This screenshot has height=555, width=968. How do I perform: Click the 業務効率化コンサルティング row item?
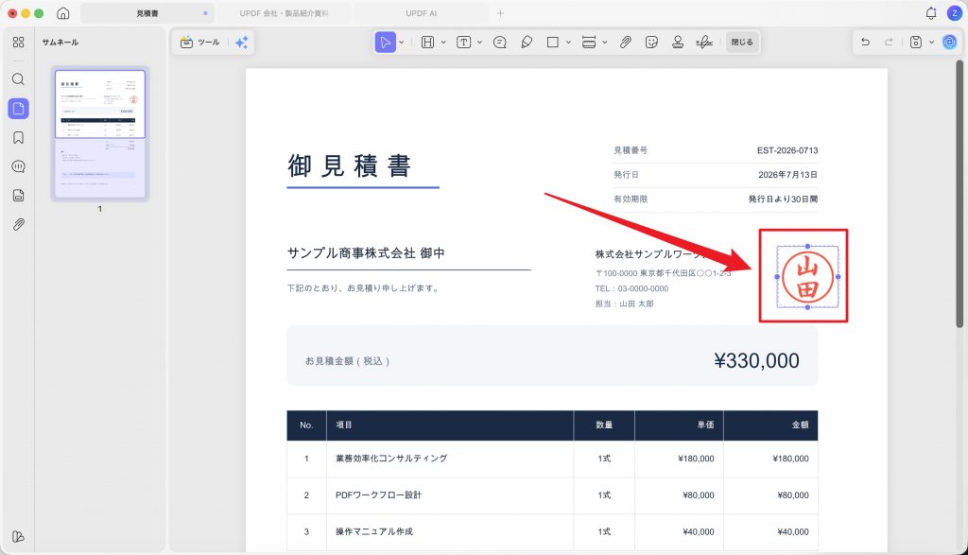point(391,458)
